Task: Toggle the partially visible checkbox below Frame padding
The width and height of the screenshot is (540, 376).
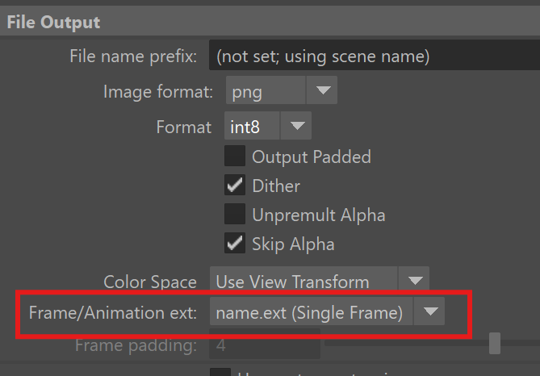Action: 220,371
